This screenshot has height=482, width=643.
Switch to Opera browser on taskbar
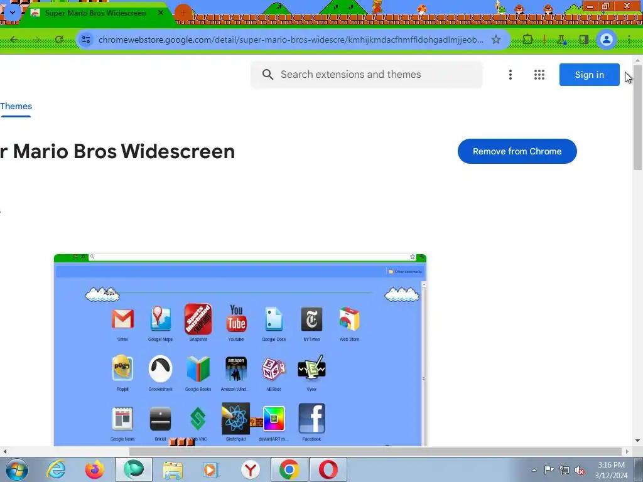tap(328, 469)
